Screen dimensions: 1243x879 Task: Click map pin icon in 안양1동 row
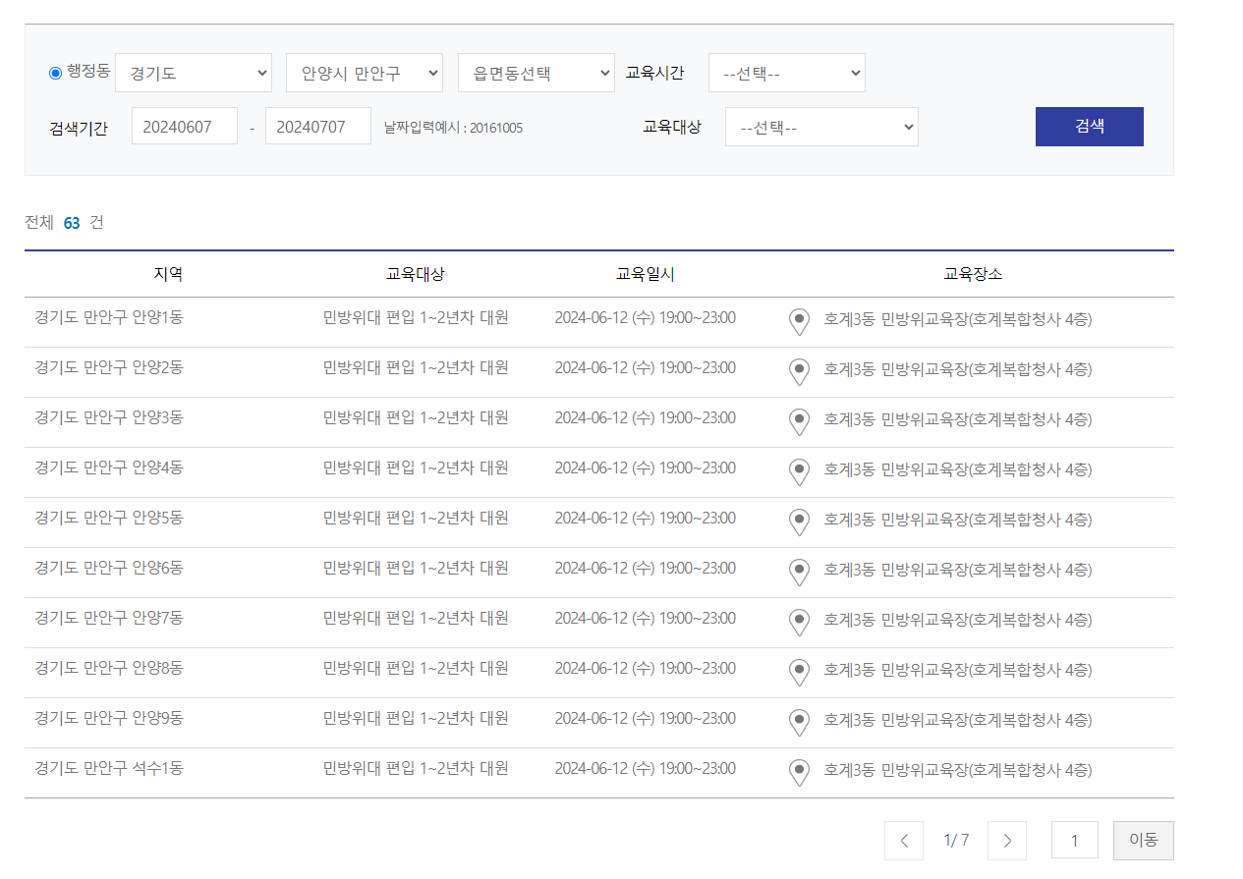[800, 321]
